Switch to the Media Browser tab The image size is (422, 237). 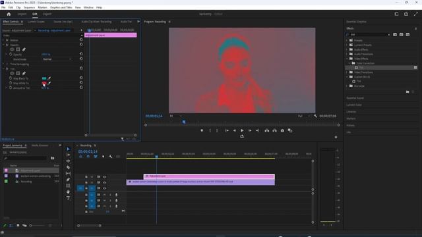40,145
